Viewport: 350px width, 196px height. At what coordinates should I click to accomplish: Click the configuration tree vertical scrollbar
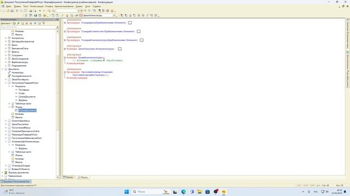[57, 104]
